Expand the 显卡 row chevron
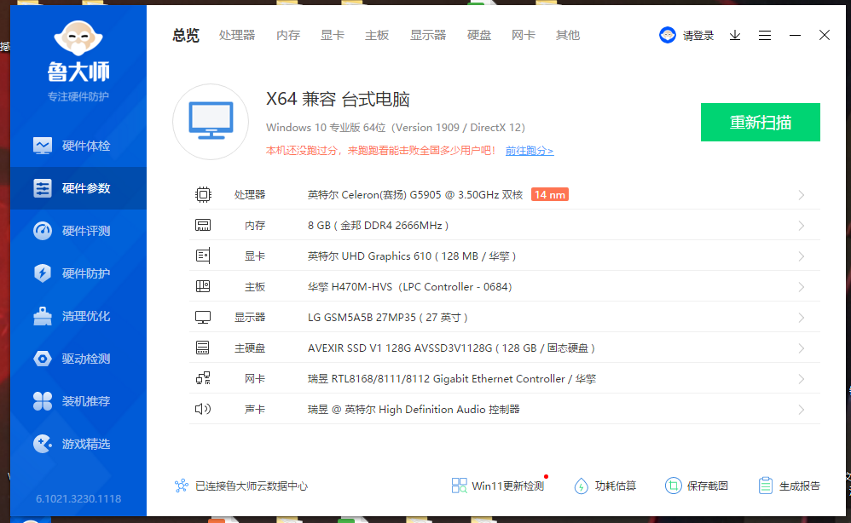Image resolution: width=851 pixels, height=523 pixels. [802, 256]
